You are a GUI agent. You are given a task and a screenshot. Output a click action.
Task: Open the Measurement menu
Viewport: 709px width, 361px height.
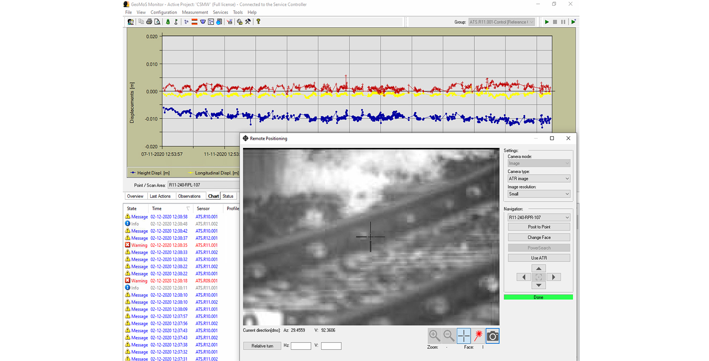point(195,12)
